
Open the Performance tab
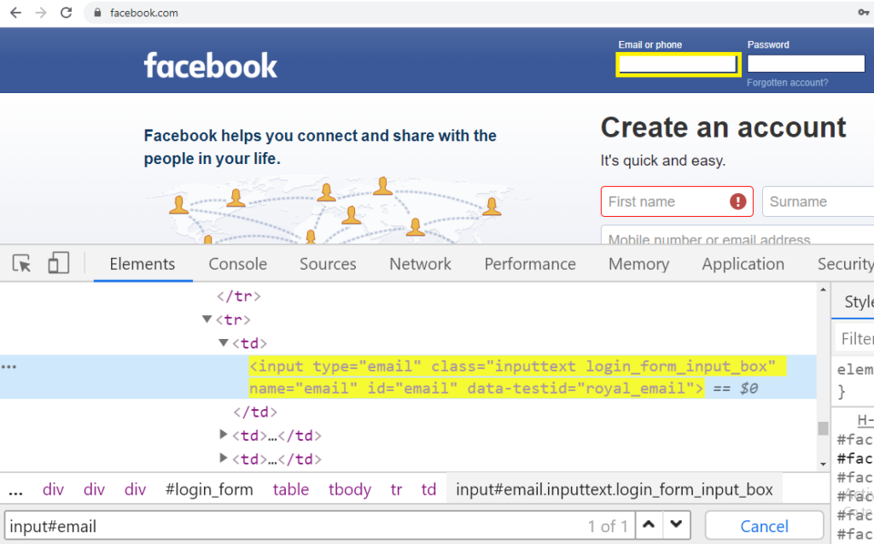(x=529, y=264)
